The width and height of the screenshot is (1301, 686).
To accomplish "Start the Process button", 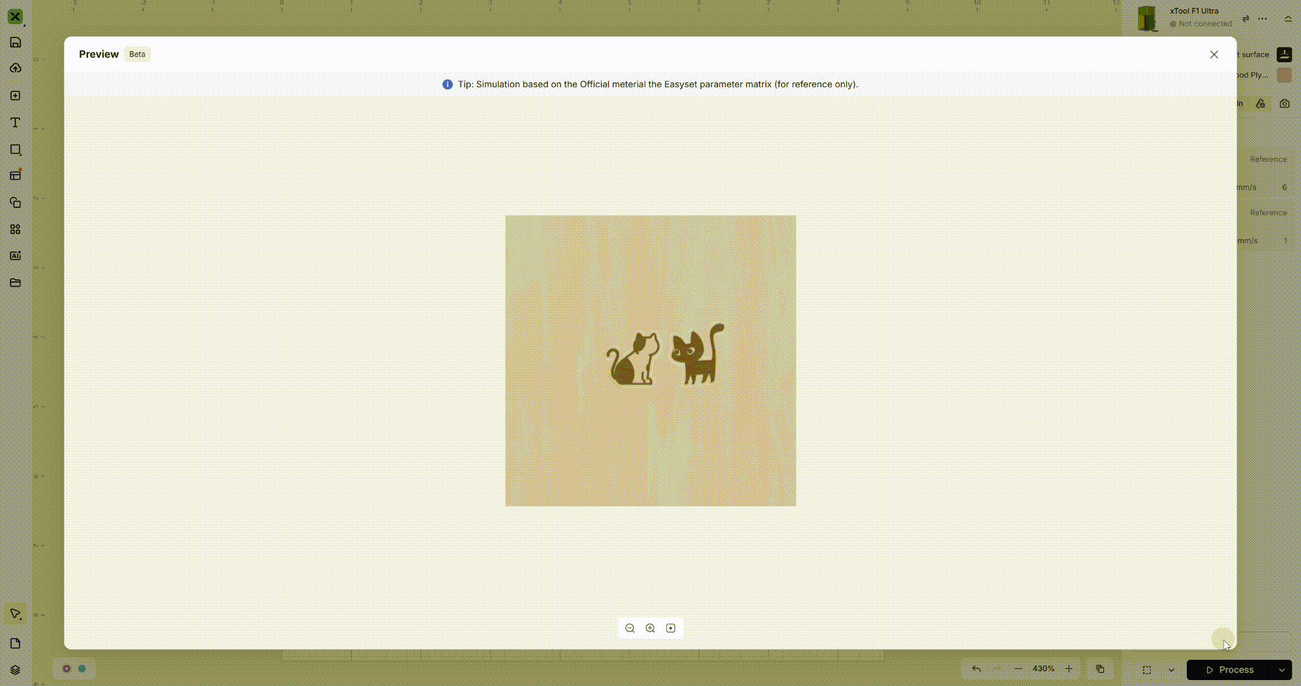I will click(x=1229, y=670).
